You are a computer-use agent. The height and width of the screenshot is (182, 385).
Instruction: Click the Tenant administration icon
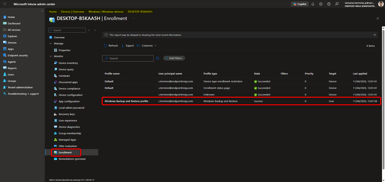5,87
